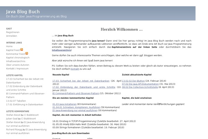Open Über unsere Autoren page
This screenshot has height=139, width=208.
(18, 65)
